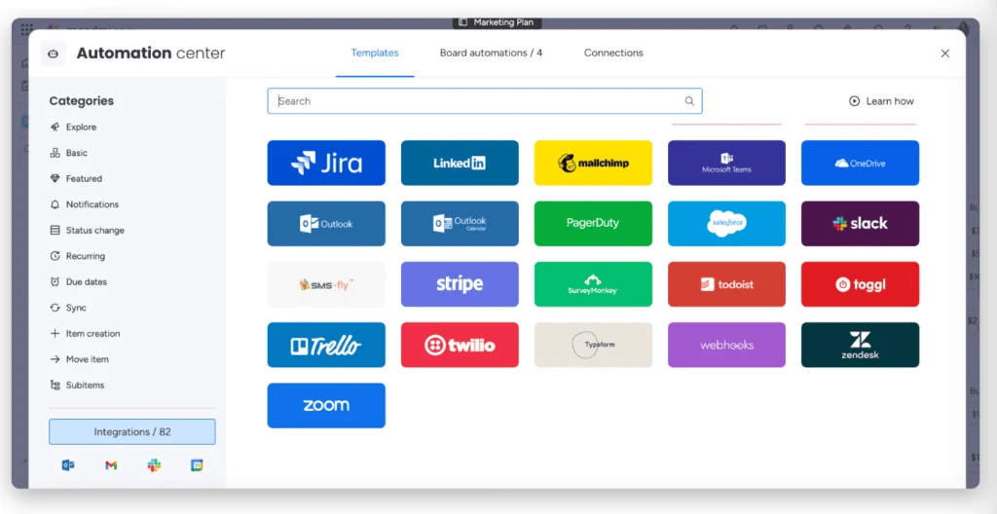Viewport: 997px width, 514px height.
Task: Choose the Zoom integration tile
Action: coord(325,405)
